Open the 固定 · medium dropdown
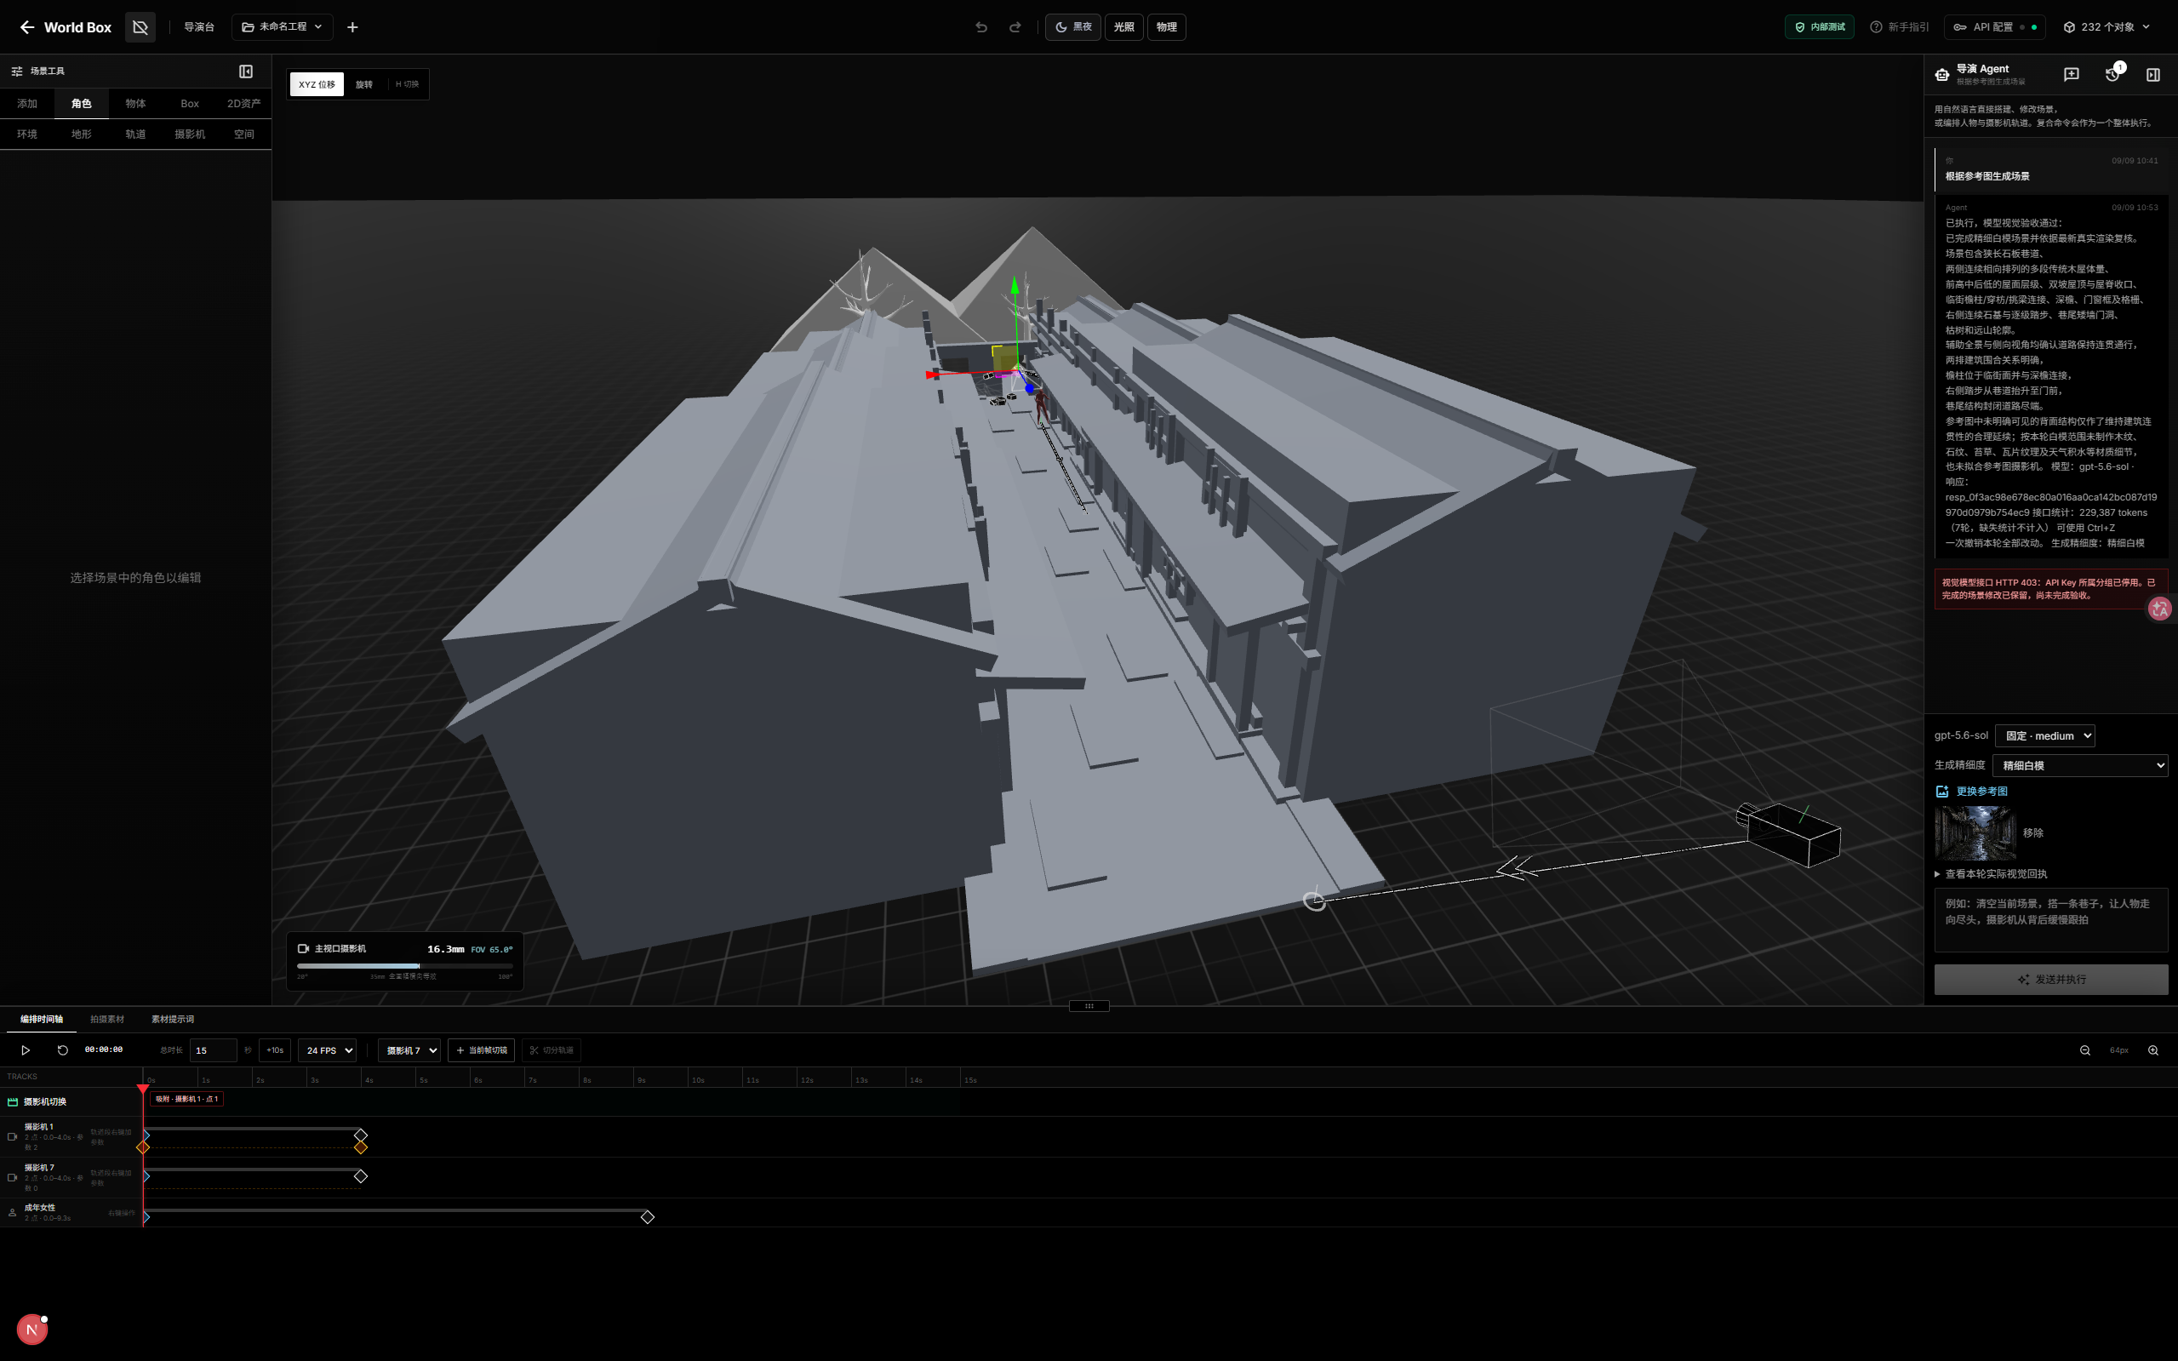Screen dimensions: 2178x1361 coord(2044,735)
